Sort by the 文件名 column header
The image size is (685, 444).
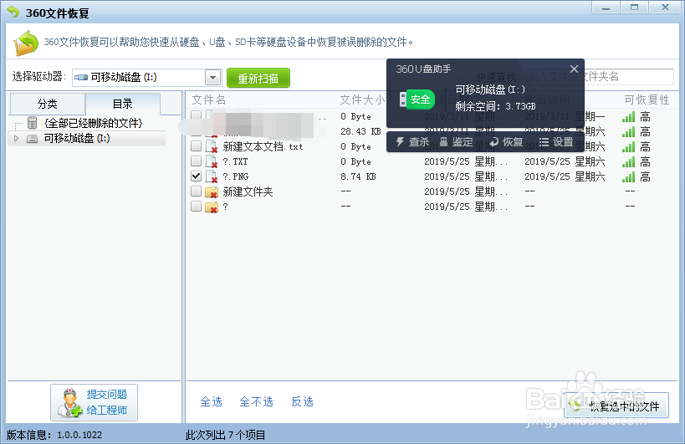click(209, 100)
